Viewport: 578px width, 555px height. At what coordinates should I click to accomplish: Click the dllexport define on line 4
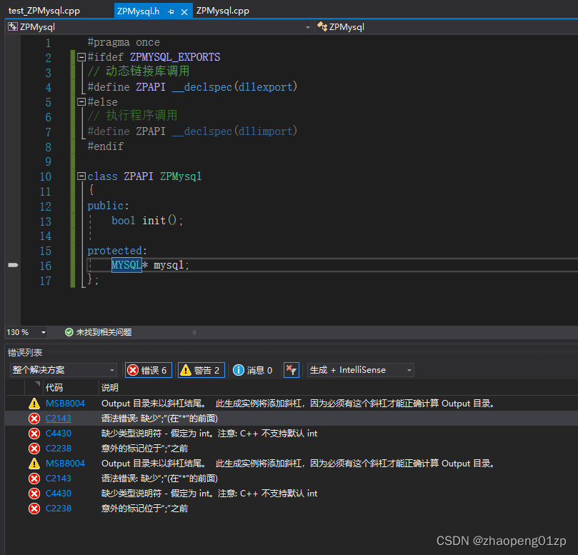pos(192,87)
